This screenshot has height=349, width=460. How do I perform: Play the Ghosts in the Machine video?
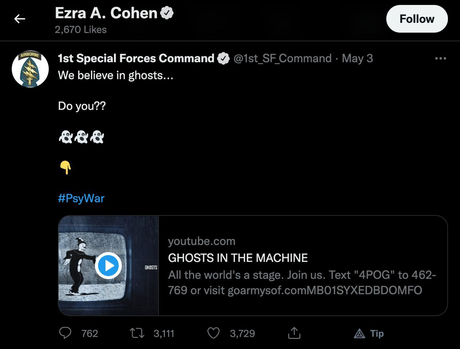click(108, 266)
